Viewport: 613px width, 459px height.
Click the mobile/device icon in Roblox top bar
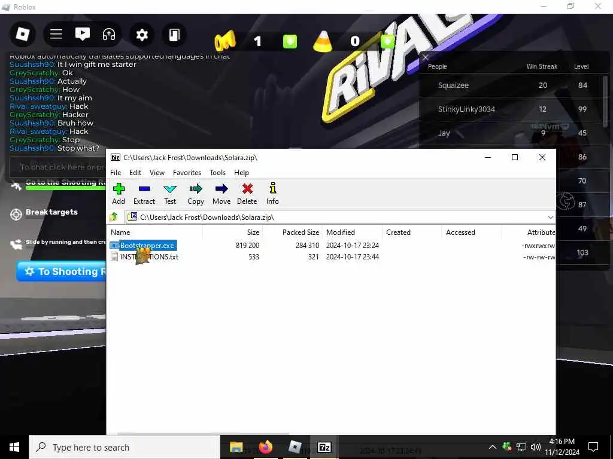[174, 35]
